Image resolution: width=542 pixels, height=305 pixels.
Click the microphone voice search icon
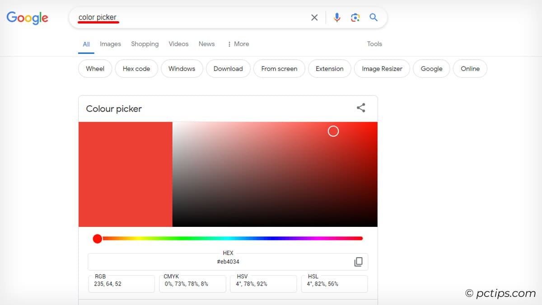(336, 17)
